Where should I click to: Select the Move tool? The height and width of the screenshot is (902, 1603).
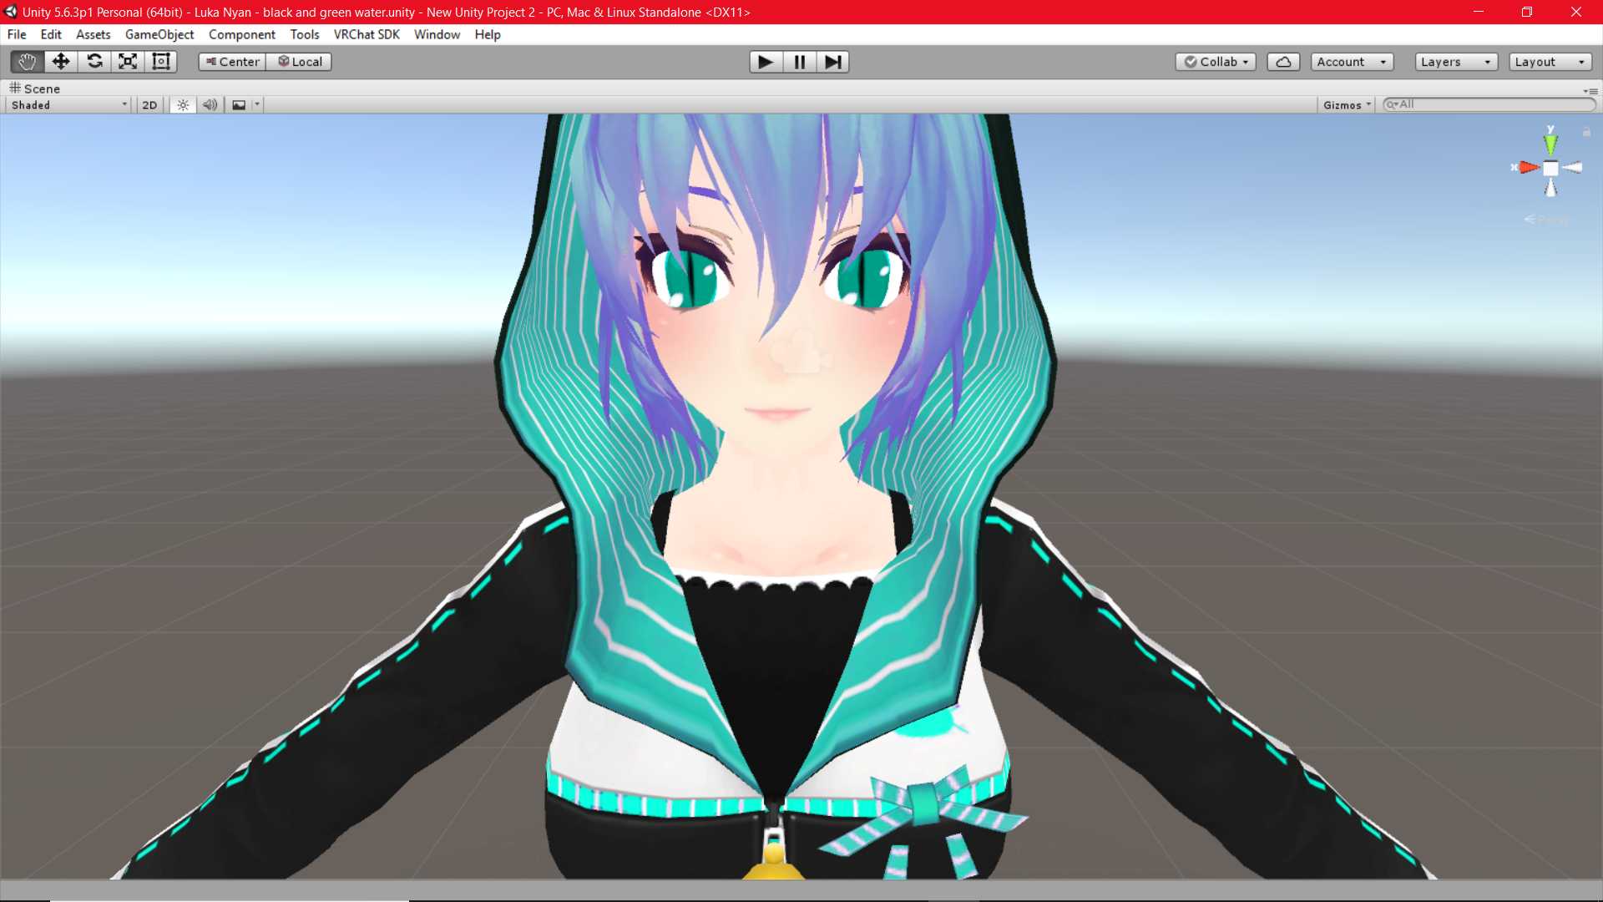[60, 61]
